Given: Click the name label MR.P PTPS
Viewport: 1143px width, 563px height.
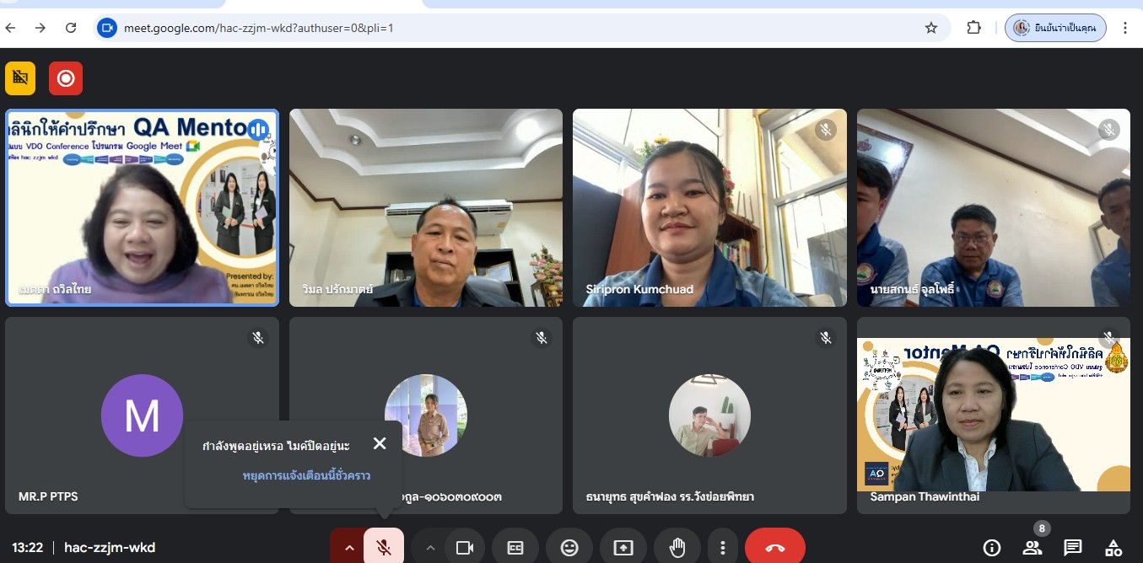Looking at the screenshot, I should coord(48,496).
